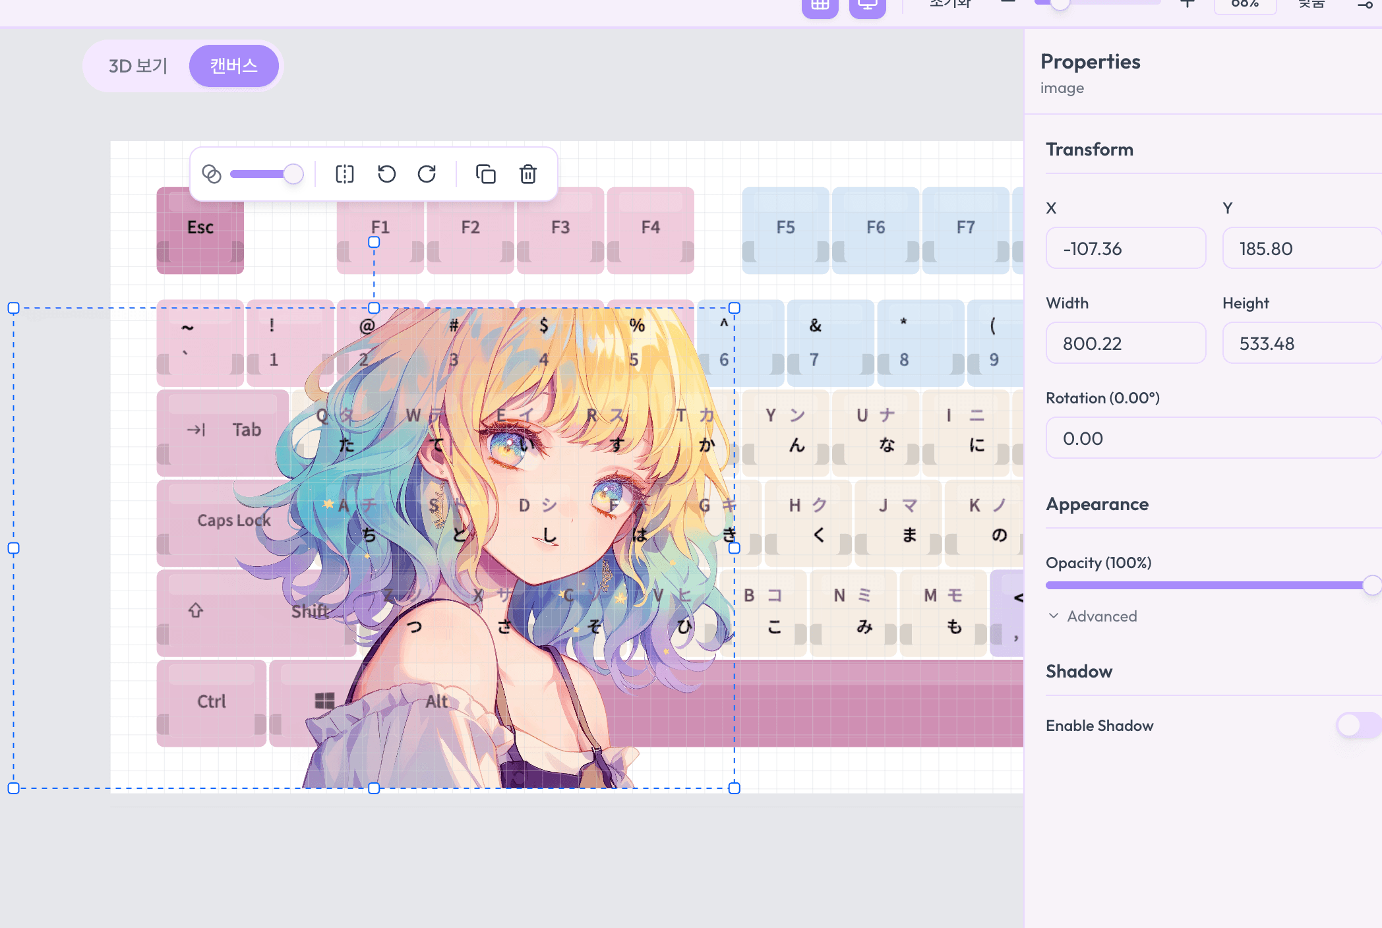Select the Tab keycap on canvas
The image size is (1382, 928).
coord(222,433)
